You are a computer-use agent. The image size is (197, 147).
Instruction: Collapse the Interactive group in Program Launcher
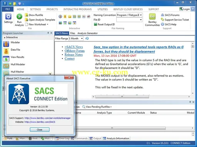pos(5,37)
